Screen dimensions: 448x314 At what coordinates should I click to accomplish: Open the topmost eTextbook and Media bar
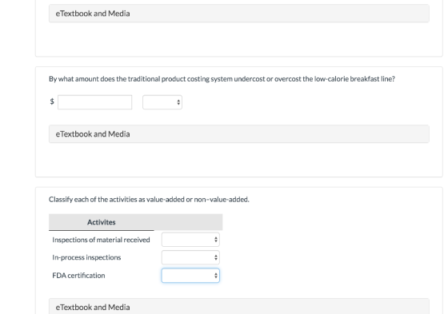[239, 14]
